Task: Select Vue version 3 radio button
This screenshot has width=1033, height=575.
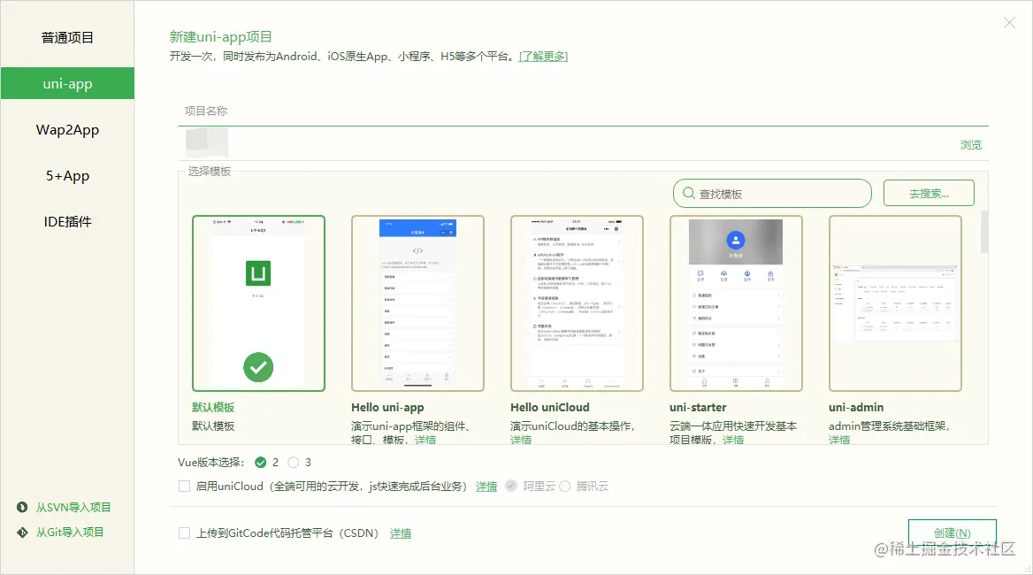Action: tap(293, 463)
